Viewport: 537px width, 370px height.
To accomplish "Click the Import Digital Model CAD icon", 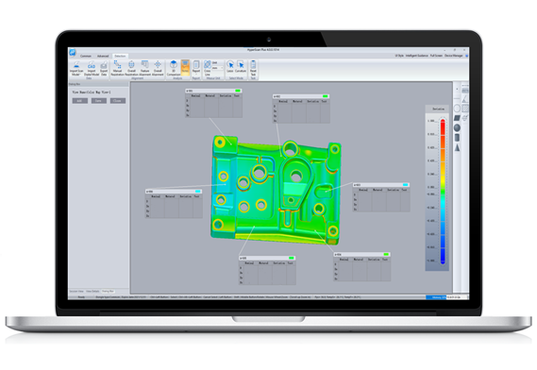I will click(92, 65).
